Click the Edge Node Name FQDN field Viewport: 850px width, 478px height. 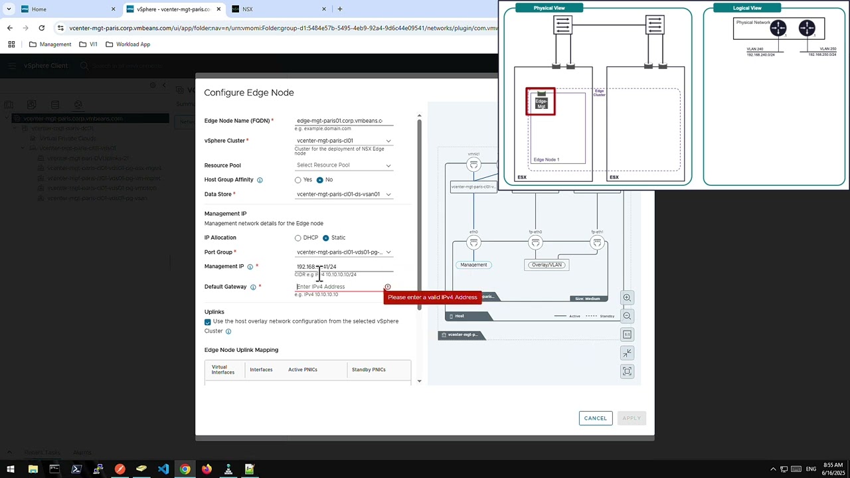[x=343, y=121]
